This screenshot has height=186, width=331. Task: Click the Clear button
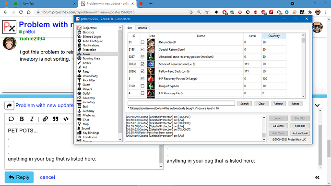(x=261, y=104)
